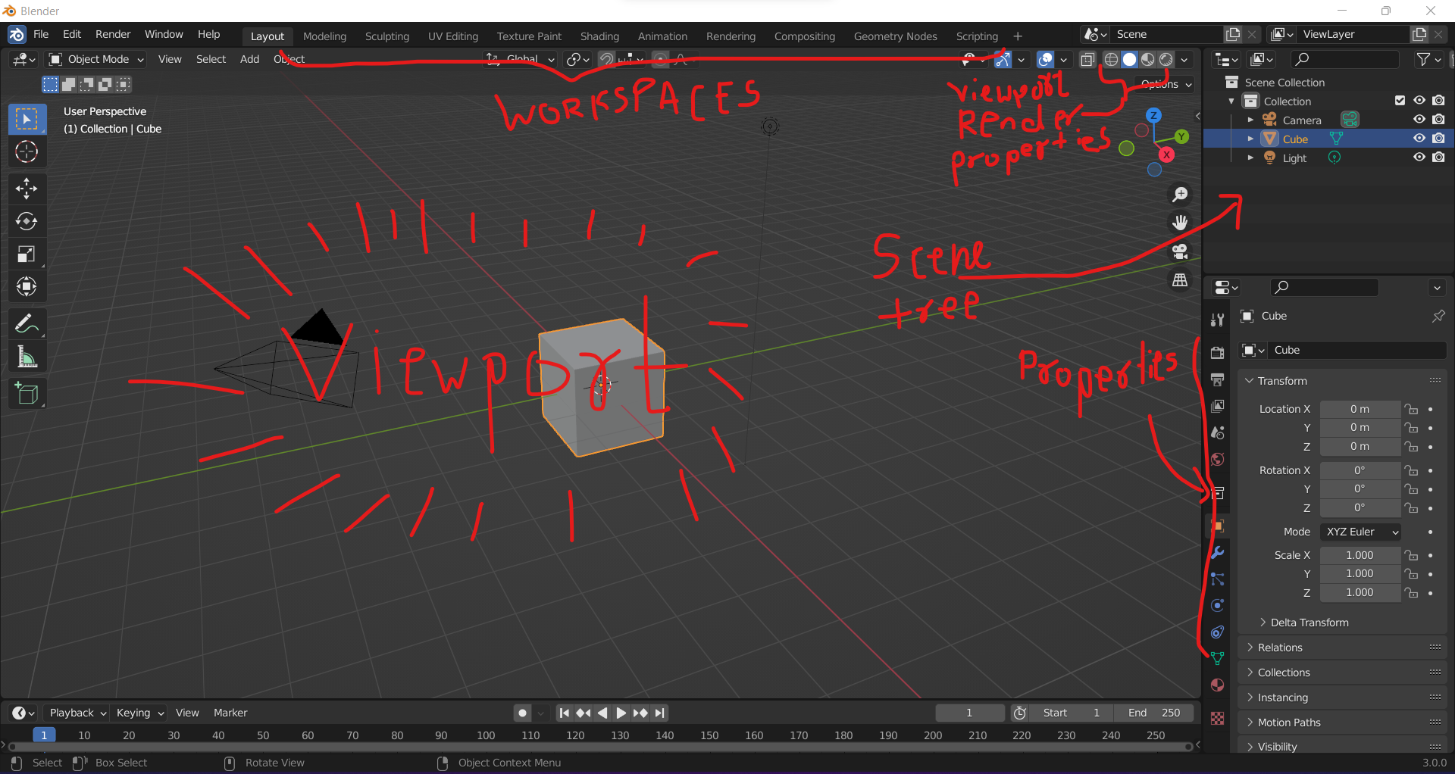Click the Scale X value slider
1455x774 pixels.
(1360, 555)
